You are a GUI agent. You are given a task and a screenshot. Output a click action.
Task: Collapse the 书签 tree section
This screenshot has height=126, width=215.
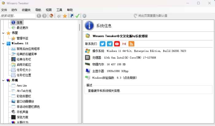tap(3, 33)
